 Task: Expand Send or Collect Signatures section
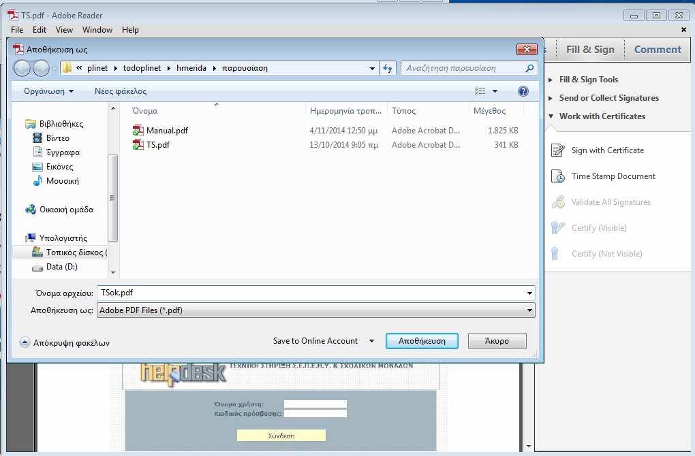click(551, 98)
